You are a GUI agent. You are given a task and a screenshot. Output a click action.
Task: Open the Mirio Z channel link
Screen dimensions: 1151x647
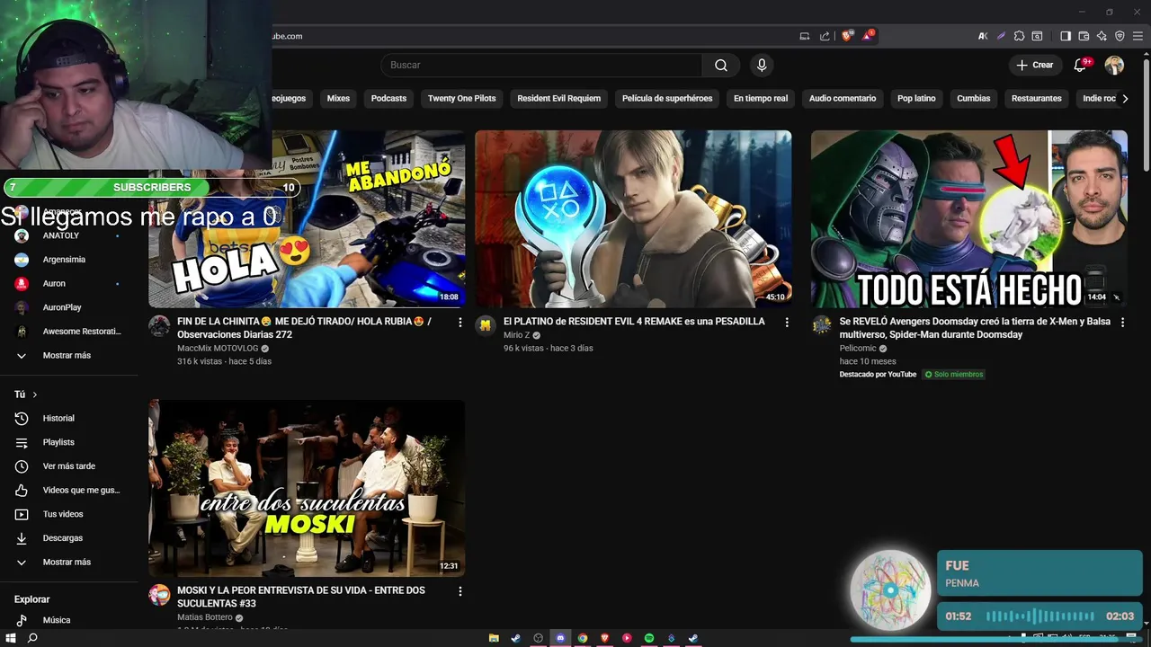tap(516, 334)
